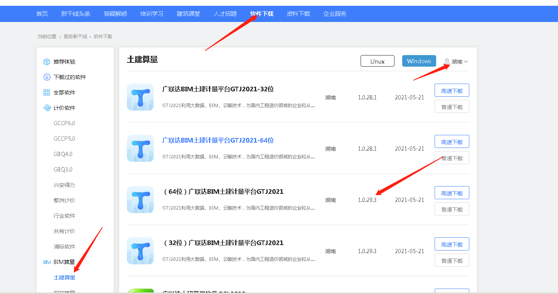Click 高速下载 for GTJ2021-32位
Viewport: 558px width, 294px height.
(452, 90)
